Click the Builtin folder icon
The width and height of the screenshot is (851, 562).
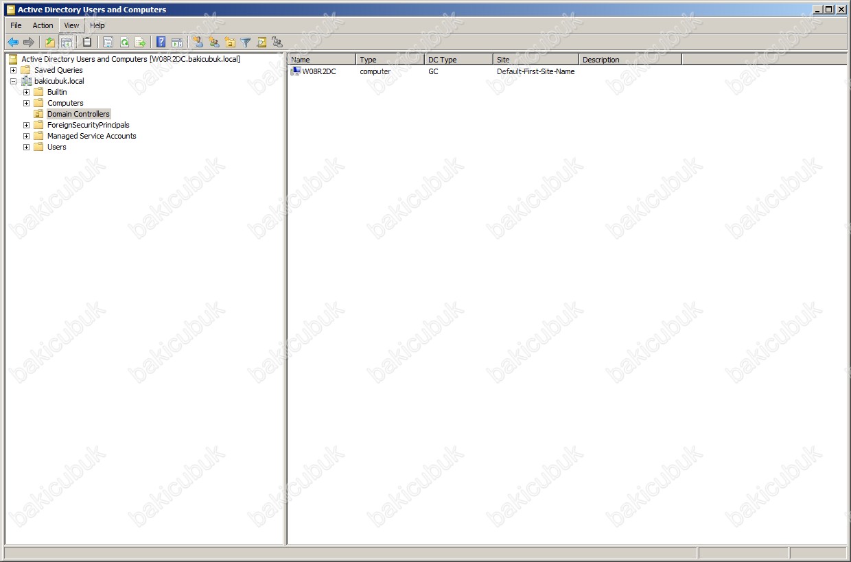point(38,92)
